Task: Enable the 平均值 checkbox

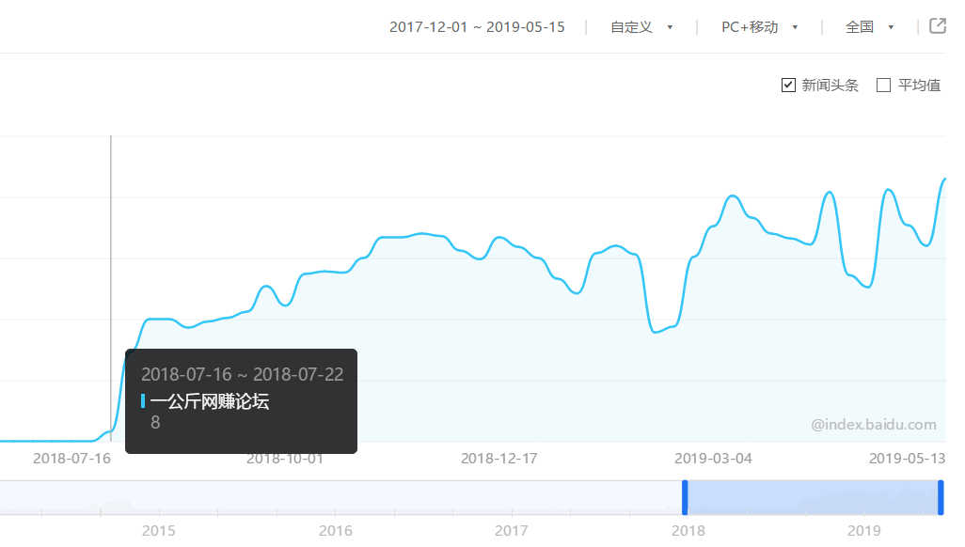Action: pos(883,85)
